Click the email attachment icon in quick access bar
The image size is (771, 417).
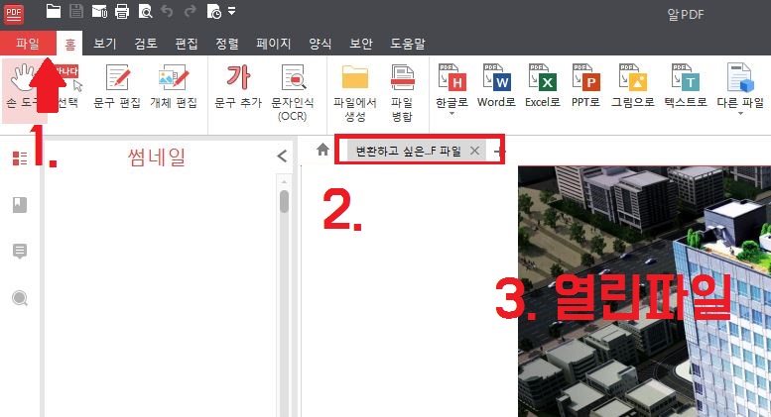99,11
